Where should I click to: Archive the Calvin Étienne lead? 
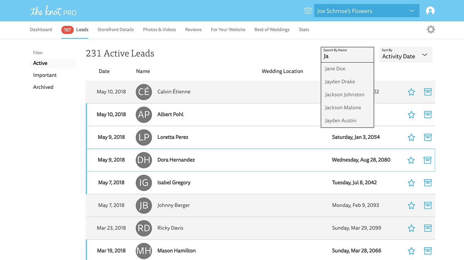(x=428, y=92)
